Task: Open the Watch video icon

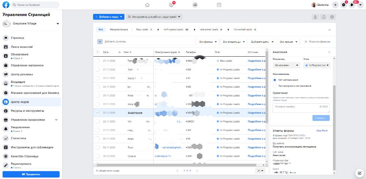Action: [x=171, y=5]
